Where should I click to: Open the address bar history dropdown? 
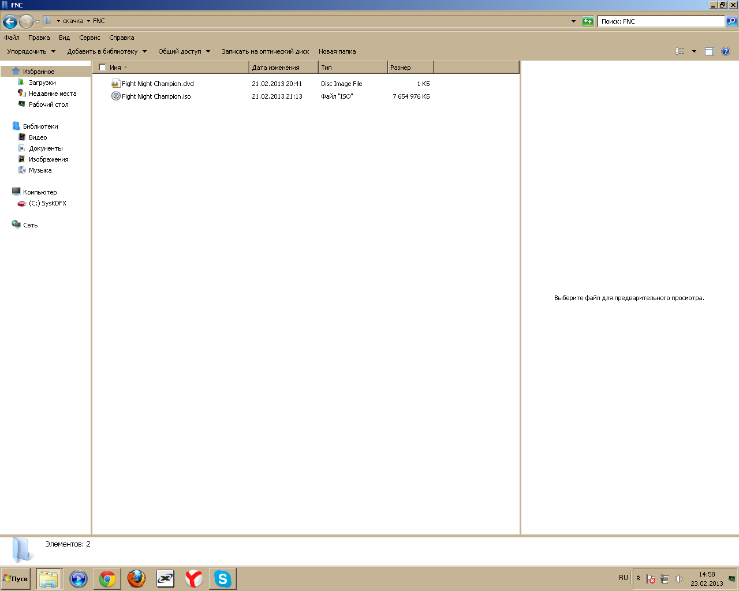click(573, 21)
